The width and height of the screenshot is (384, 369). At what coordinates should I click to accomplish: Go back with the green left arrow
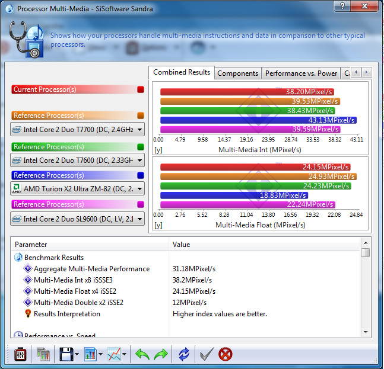click(142, 354)
